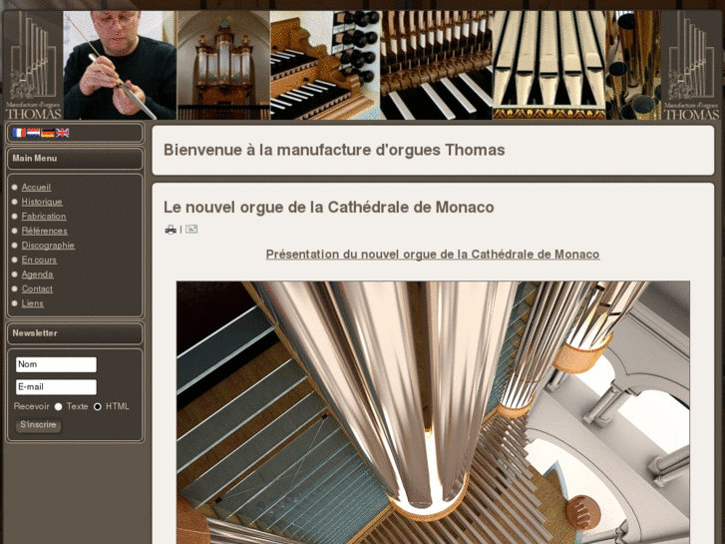Viewport: 725px width, 544px height.
Task: Select the HTML newsletter format radio
Action: (x=97, y=406)
